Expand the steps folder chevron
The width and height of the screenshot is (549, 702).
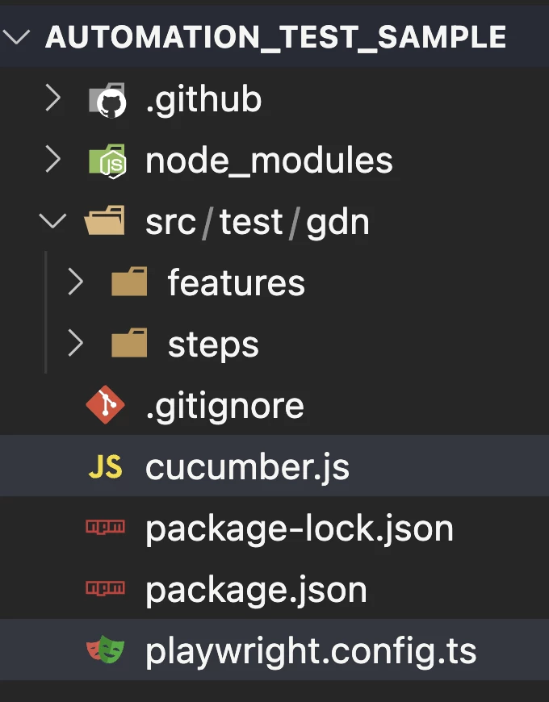(76, 345)
